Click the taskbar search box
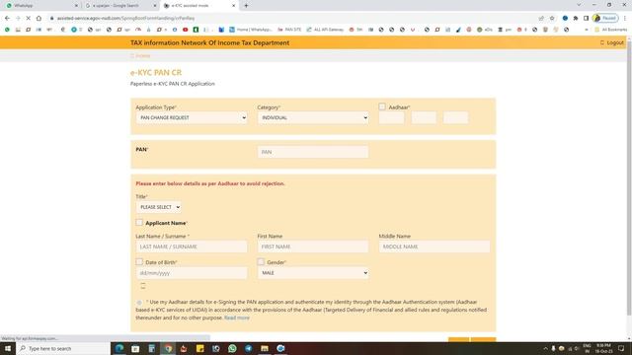This screenshot has width=632, height=355. pos(63,348)
